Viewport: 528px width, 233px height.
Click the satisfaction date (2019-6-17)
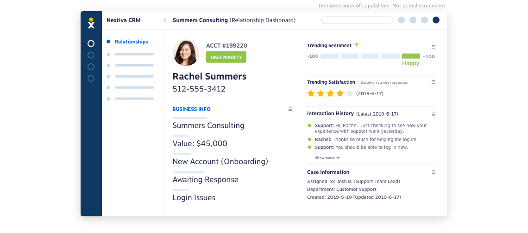coord(370,93)
